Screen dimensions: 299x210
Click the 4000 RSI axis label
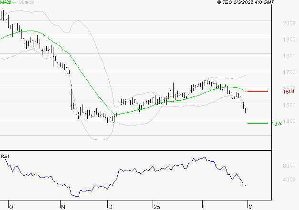point(289,179)
